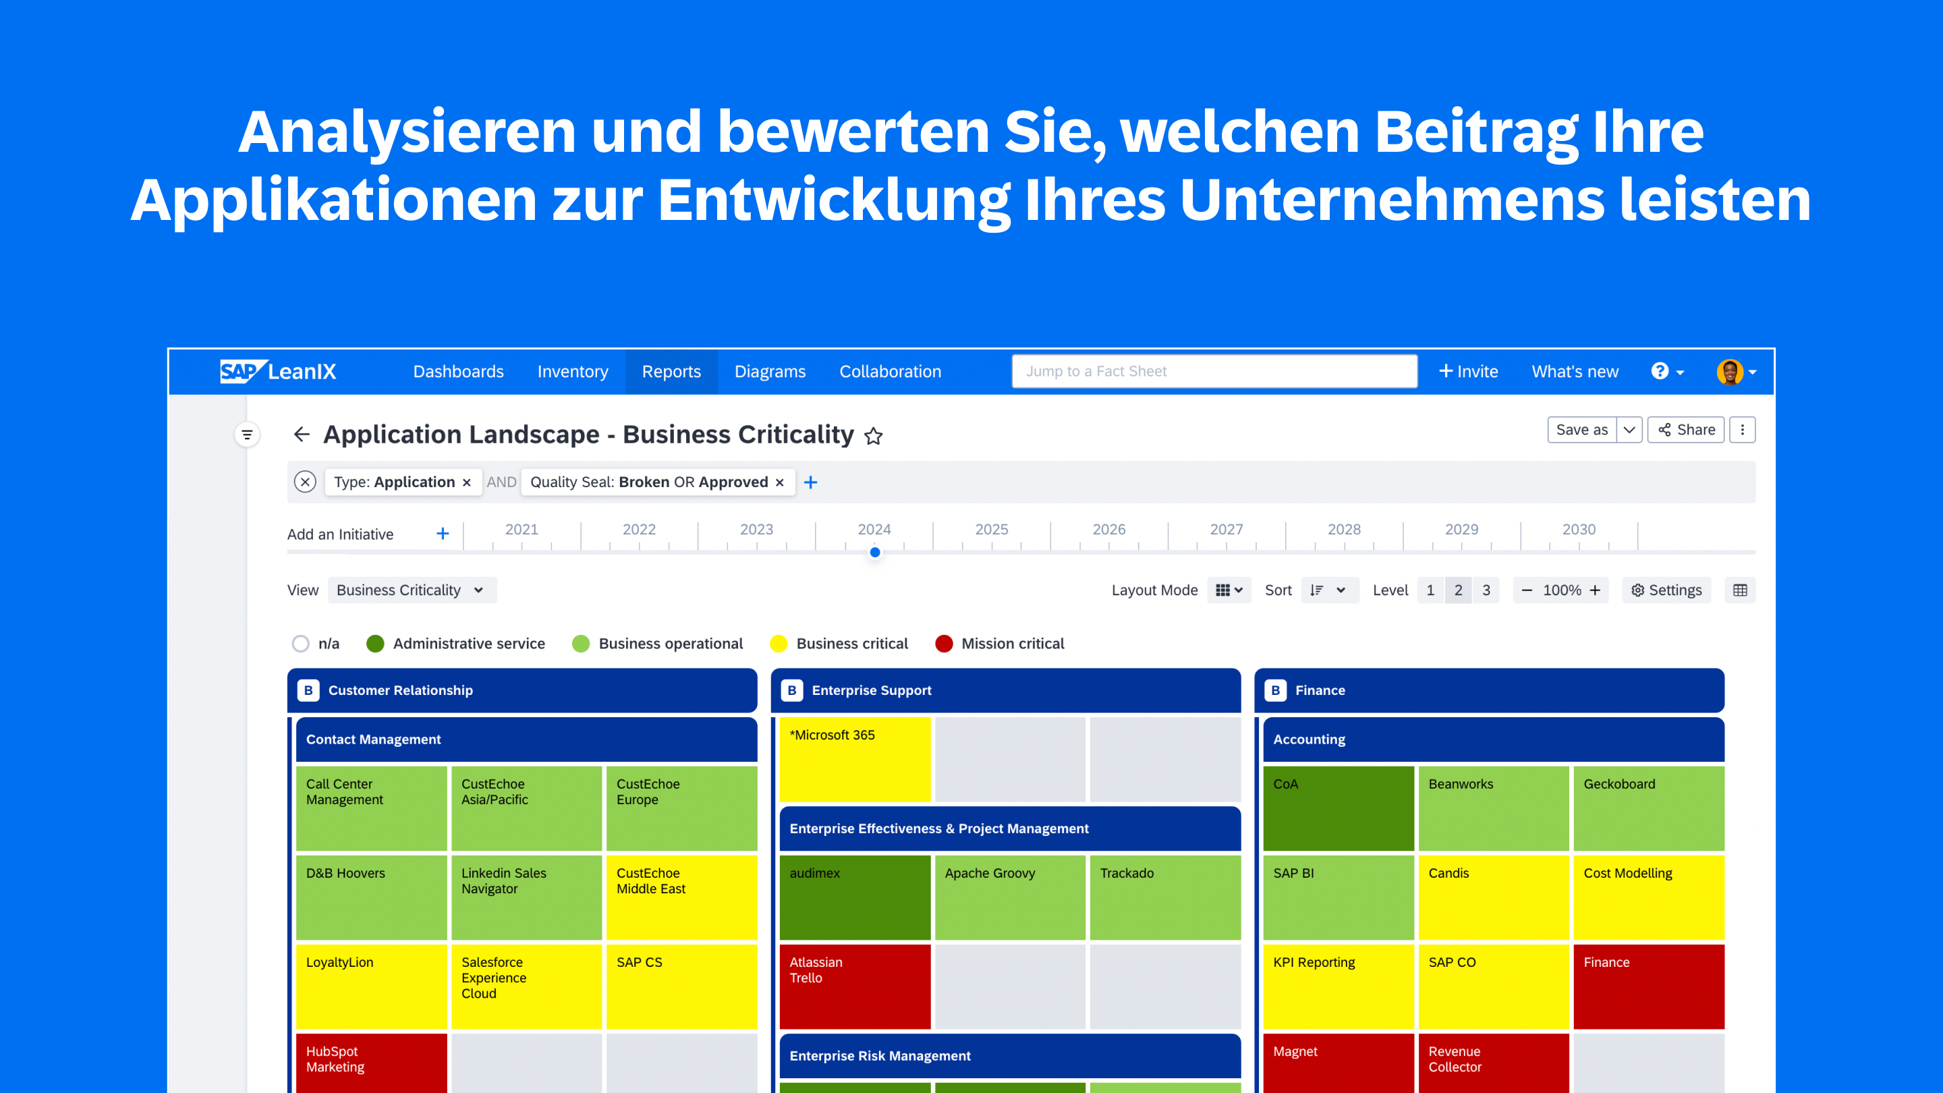Click the favorite star next to report title
The image size is (1943, 1093).
tap(874, 436)
